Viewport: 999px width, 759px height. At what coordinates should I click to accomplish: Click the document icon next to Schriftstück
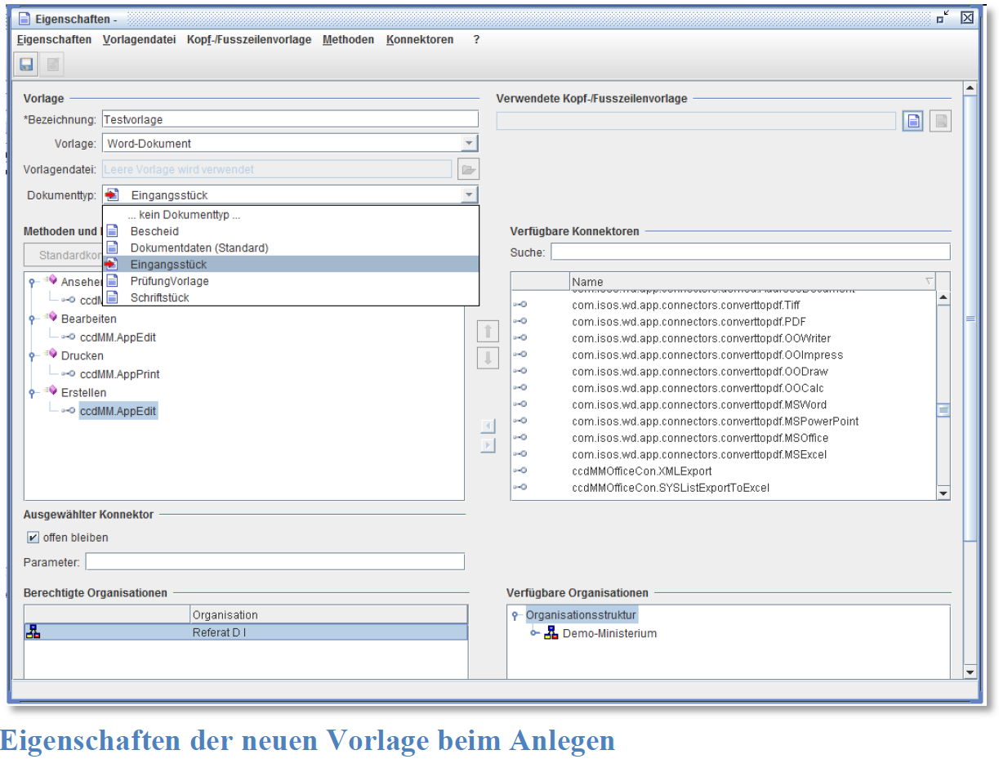pyautogui.click(x=112, y=297)
